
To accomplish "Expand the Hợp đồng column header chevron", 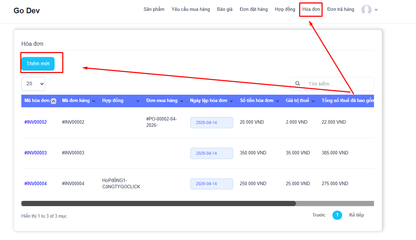I will (137, 101).
